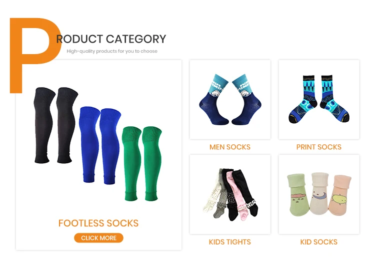The height and width of the screenshot is (265, 375).
Task: Click the cream baby sock with moon
Action: 320,193
